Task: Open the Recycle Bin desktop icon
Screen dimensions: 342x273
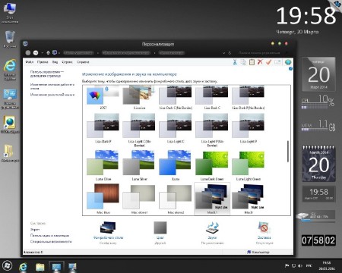Action: pyautogui.click(x=10, y=39)
